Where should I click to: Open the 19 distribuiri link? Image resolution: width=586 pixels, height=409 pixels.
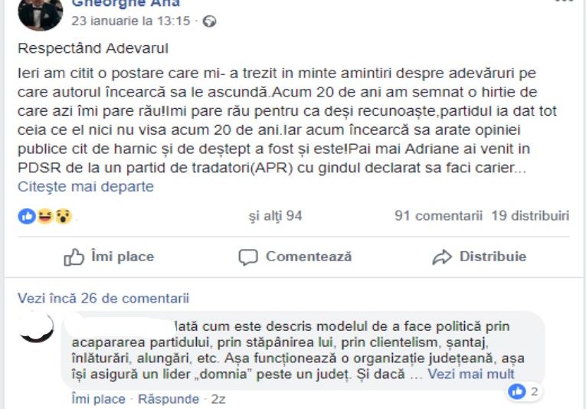[x=530, y=215]
